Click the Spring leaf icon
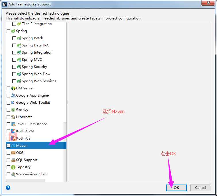 pos(13,31)
